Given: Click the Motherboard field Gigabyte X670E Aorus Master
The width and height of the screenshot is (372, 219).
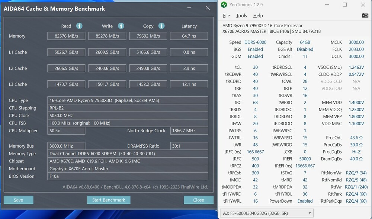Looking at the screenshot, I should pos(128,169).
